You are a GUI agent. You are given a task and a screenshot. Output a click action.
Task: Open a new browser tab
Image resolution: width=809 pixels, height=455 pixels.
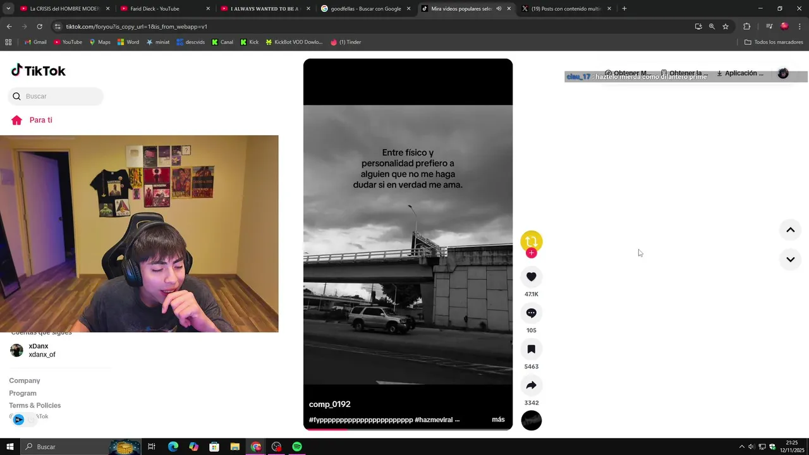[x=624, y=9]
